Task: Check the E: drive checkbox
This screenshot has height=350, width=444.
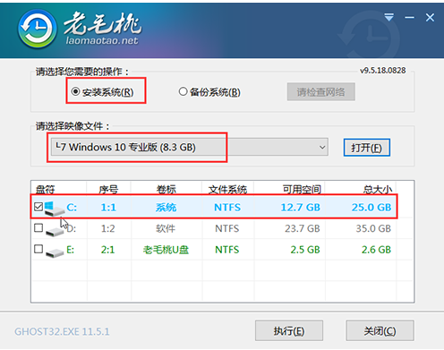Action: pyautogui.click(x=38, y=249)
